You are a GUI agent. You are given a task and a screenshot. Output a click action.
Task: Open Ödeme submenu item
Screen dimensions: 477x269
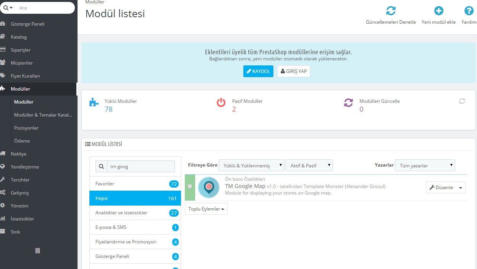[x=22, y=141]
